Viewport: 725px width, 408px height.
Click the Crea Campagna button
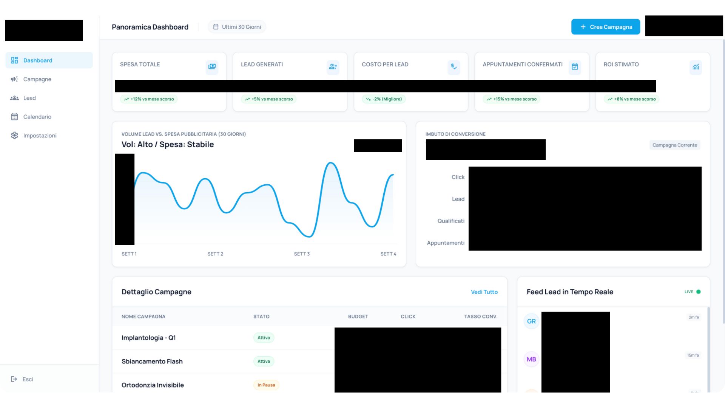[x=606, y=26]
